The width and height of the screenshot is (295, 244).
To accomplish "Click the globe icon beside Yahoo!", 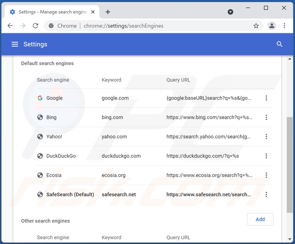I will [40, 137].
